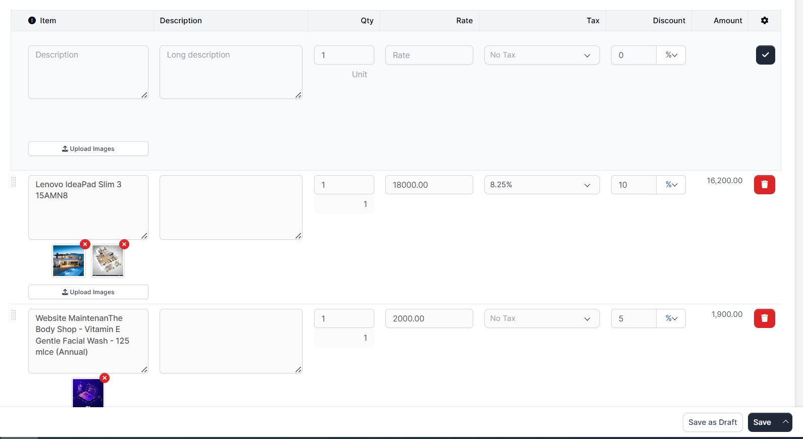Viewport: 803px width, 439px height.
Task: Edit Website Maintenance long description box
Action: 231,341
